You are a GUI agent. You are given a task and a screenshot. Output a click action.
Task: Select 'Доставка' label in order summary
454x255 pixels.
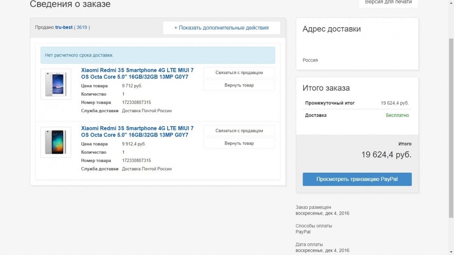coord(316,115)
